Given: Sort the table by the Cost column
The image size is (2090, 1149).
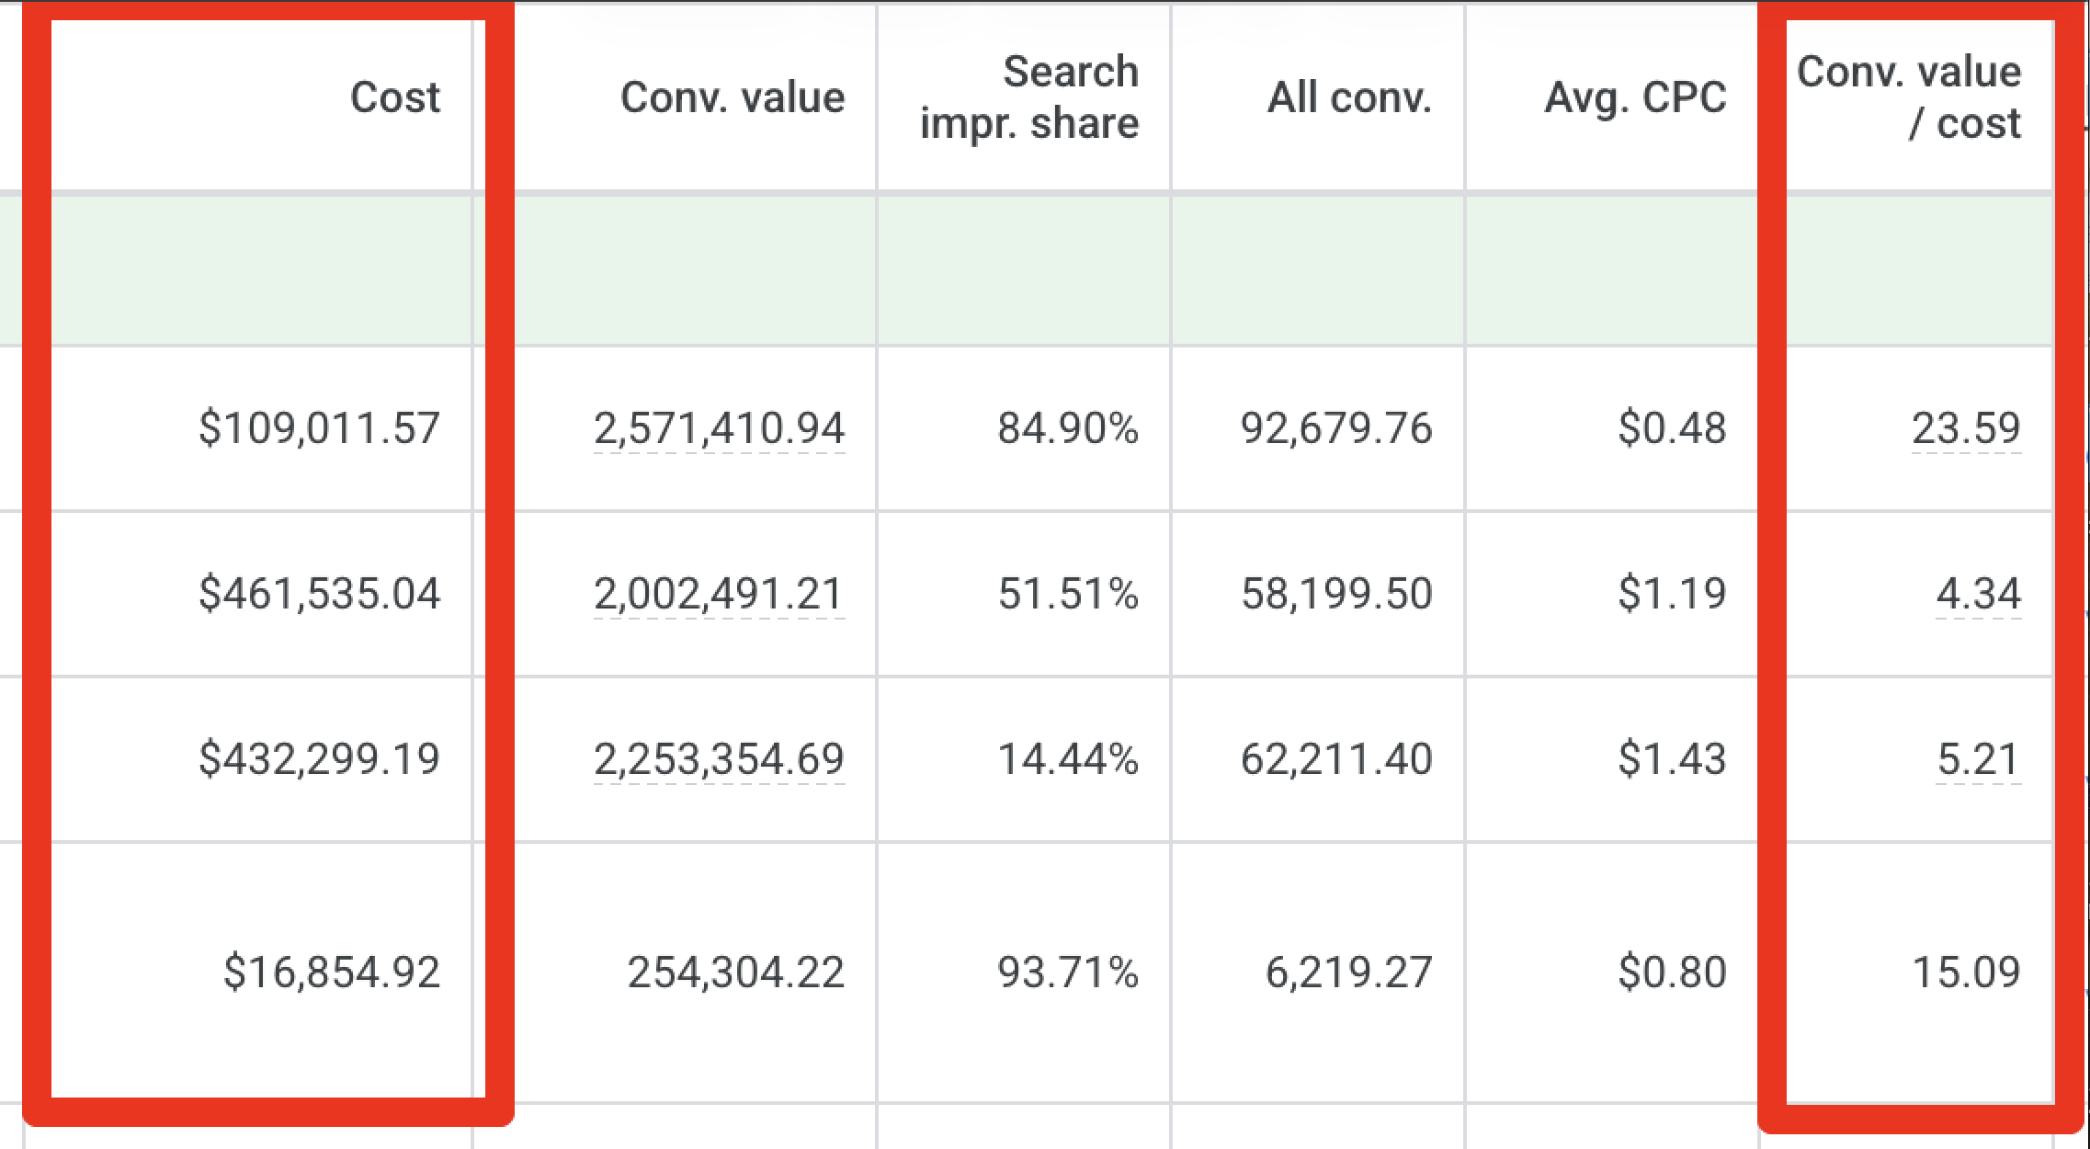Looking at the screenshot, I should point(393,97).
